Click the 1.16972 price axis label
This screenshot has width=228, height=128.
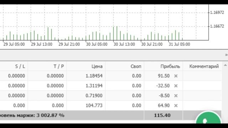217,12
